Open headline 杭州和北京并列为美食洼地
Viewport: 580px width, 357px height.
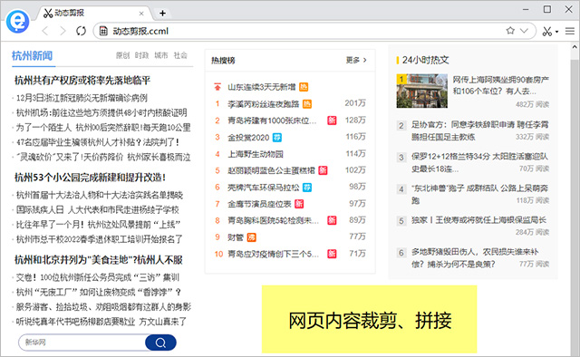[99, 260]
